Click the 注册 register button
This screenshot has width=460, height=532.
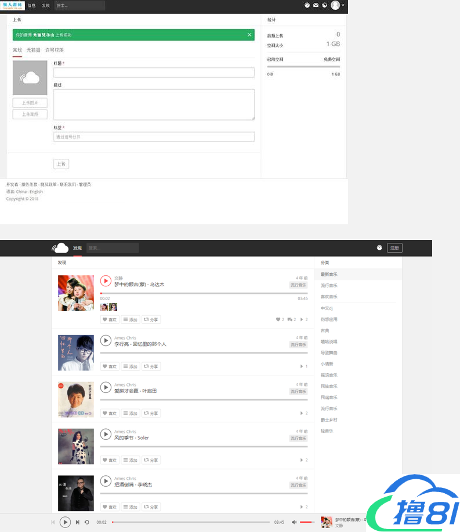tap(394, 248)
